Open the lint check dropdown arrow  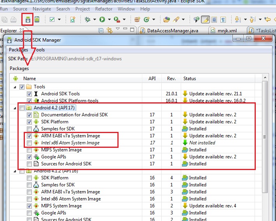59,19
